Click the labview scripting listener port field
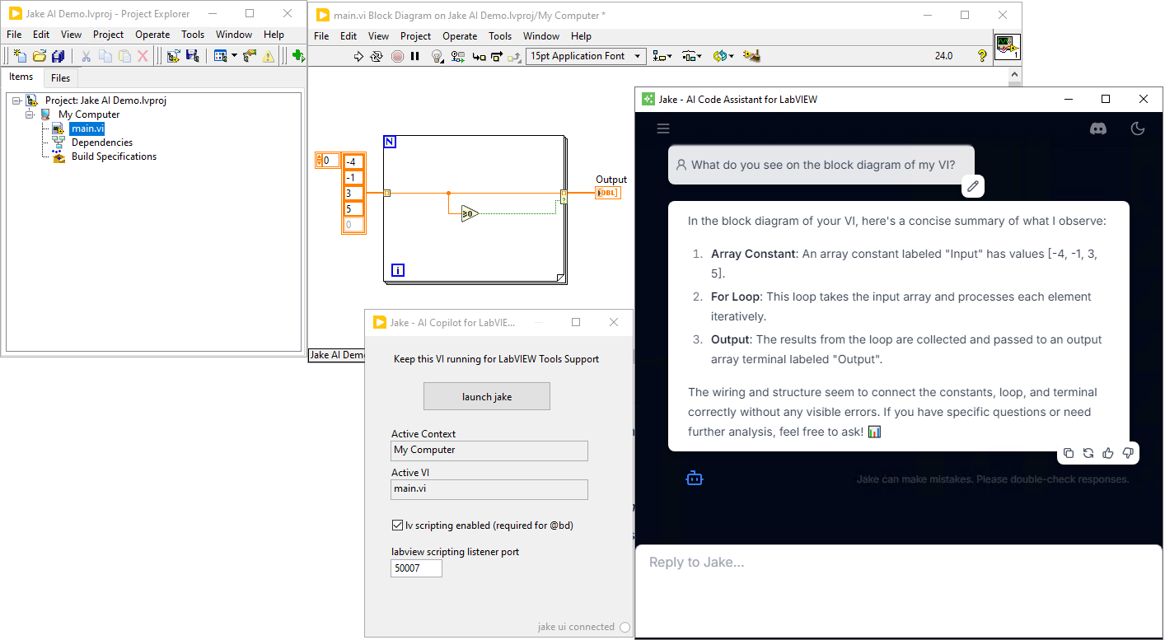Viewport: 1165px width, 640px height. tap(415, 568)
